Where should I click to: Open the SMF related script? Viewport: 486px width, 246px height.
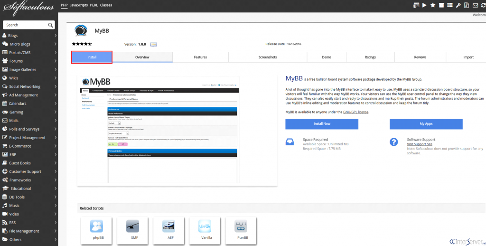[132, 230]
